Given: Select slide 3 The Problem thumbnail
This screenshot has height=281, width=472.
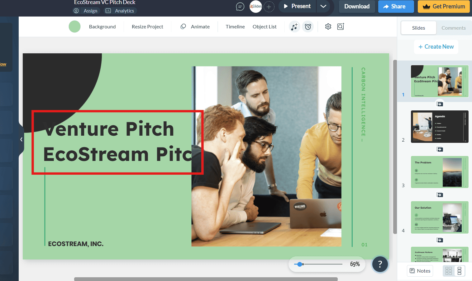Looking at the screenshot, I should 440,172.
